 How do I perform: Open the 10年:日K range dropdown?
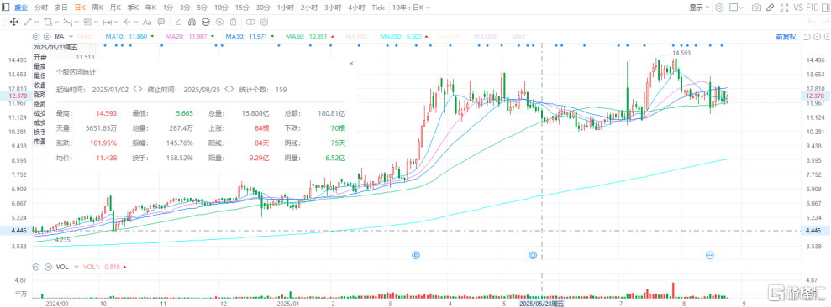[412, 8]
